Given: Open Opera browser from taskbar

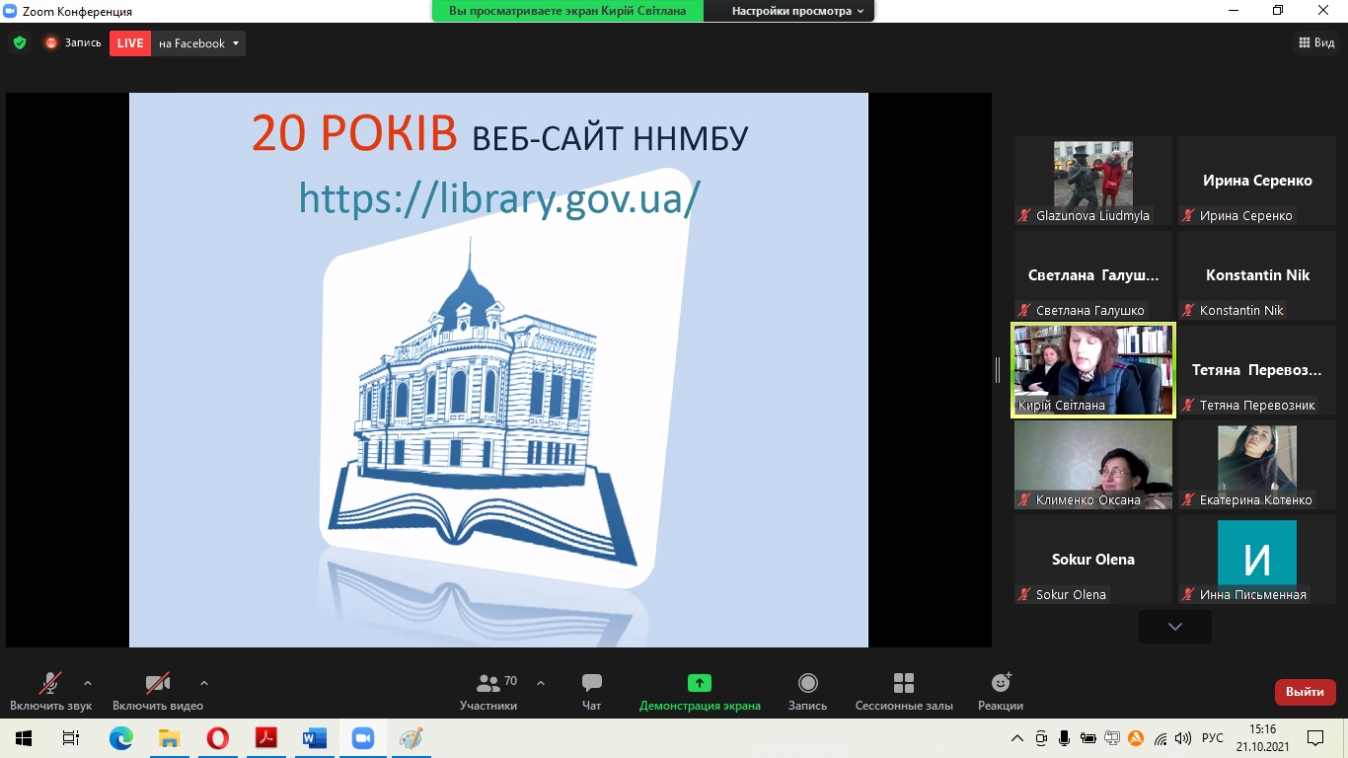Looking at the screenshot, I should [x=217, y=738].
